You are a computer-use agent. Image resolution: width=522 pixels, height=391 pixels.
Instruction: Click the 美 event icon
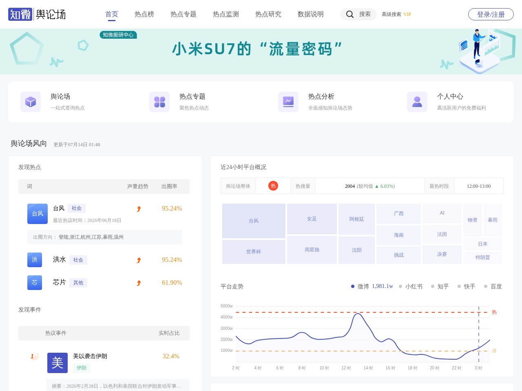(58, 363)
